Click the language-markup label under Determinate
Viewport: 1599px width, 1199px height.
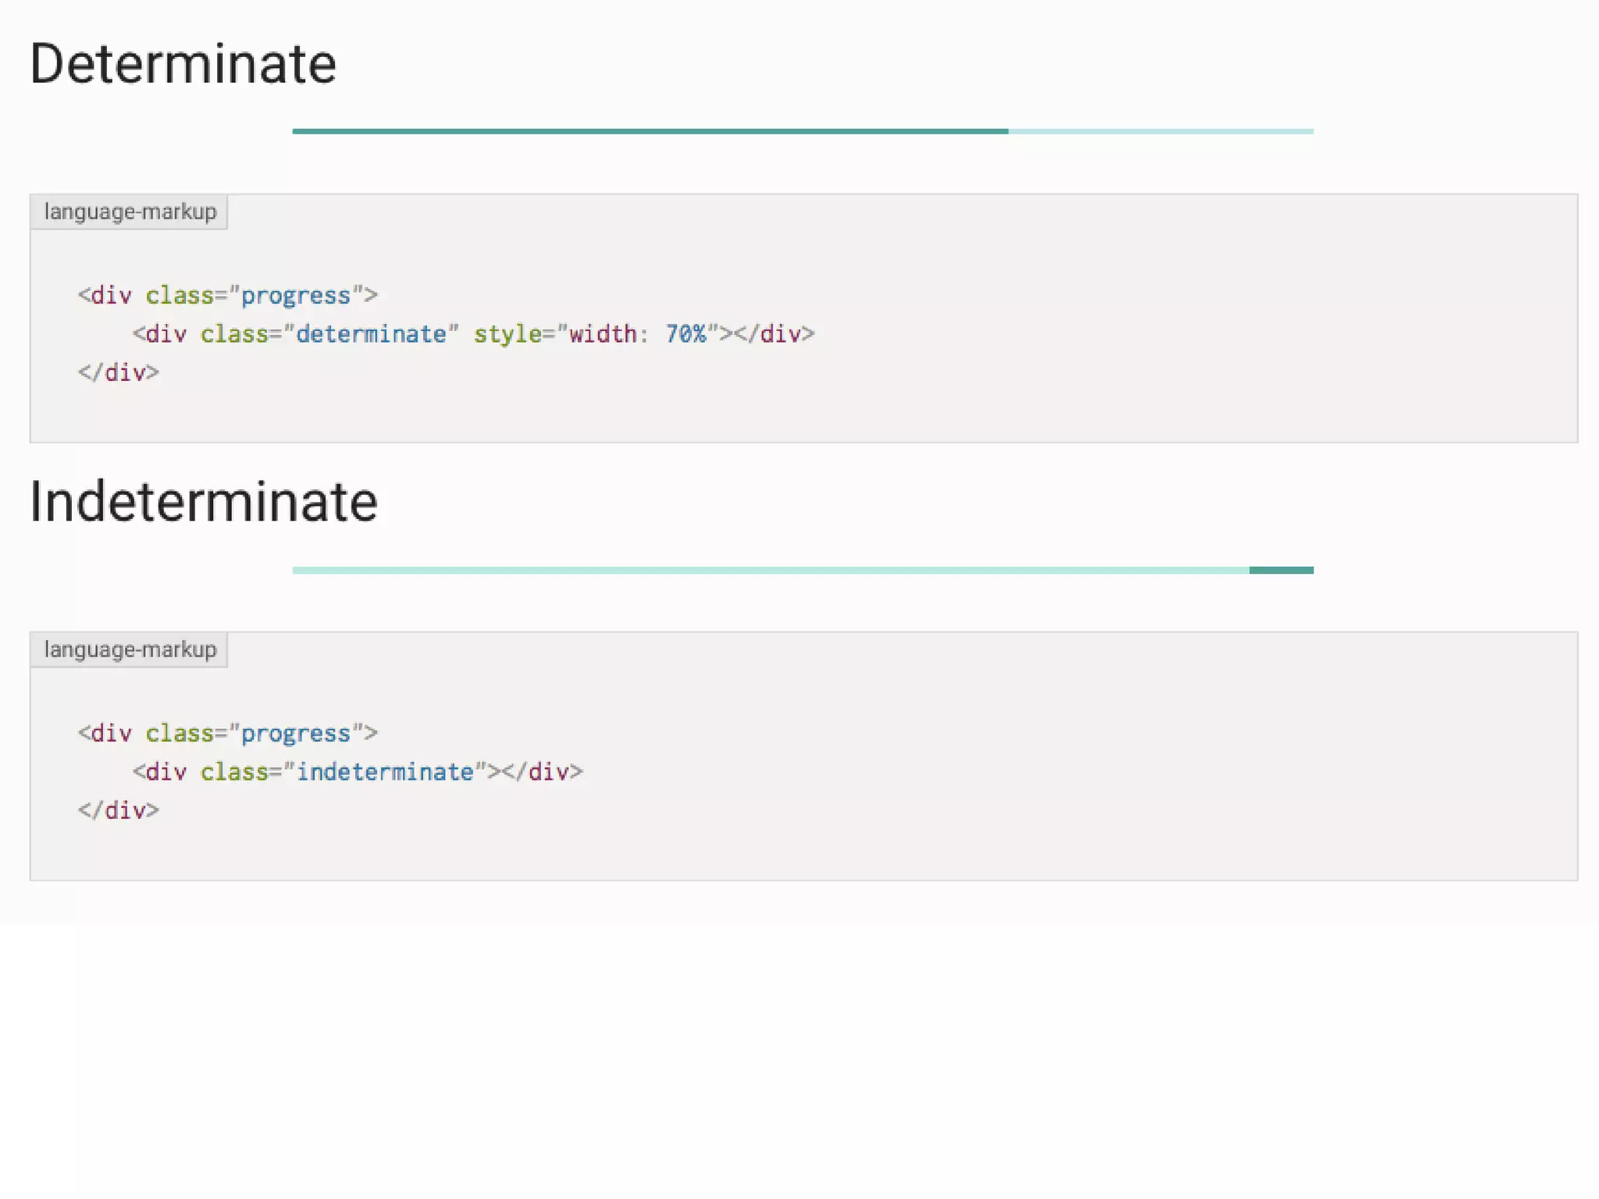pyautogui.click(x=130, y=212)
